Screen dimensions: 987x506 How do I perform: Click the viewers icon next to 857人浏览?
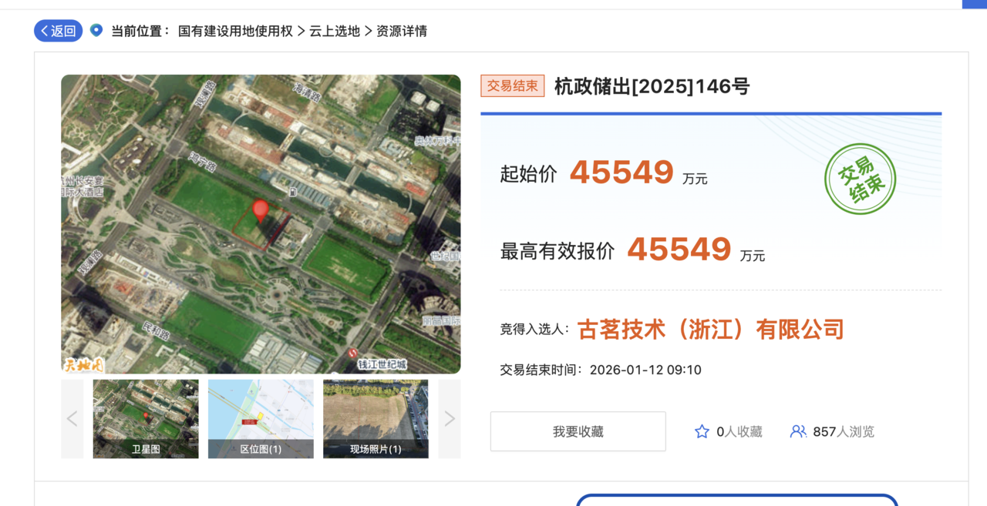(798, 432)
